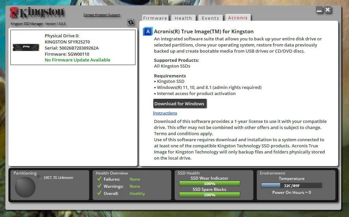Close the Kingston SSD Manager window
The width and height of the screenshot is (349, 217).
[328, 10]
